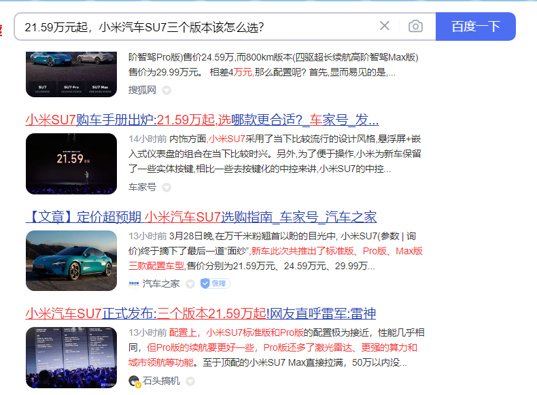This screenshot has height=395, width=537.
Task: Open the 21.59 price launch thumbnail
Action: click(71, 164)
